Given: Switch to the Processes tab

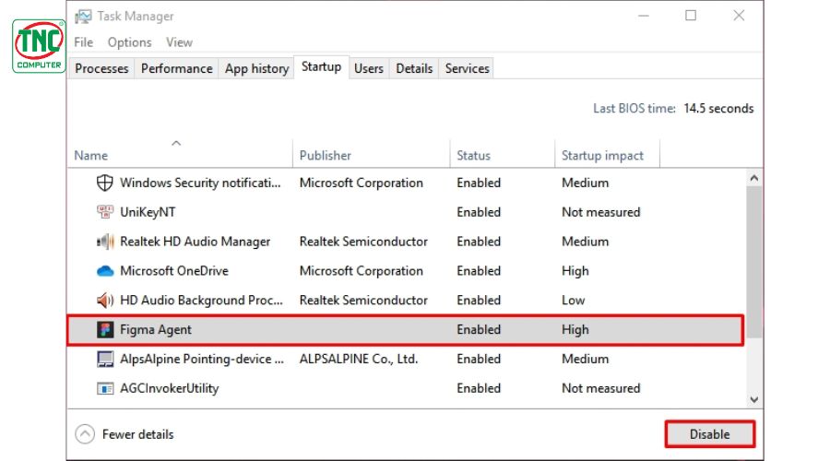Looking at the screenshot, I should (101, 68).
